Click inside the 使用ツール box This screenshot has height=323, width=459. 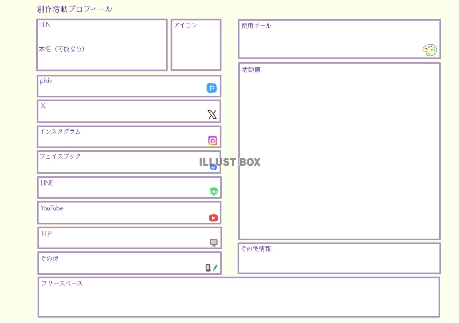click(329, 40)
